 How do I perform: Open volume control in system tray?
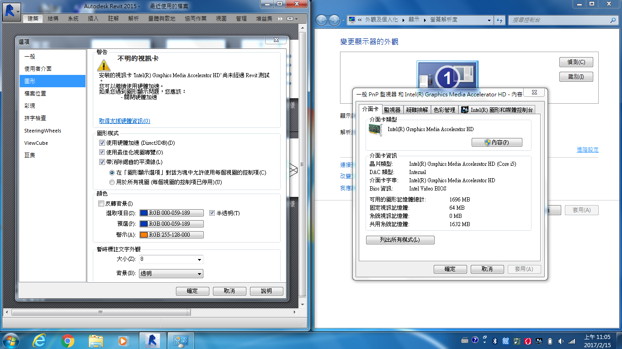(561, 341)
